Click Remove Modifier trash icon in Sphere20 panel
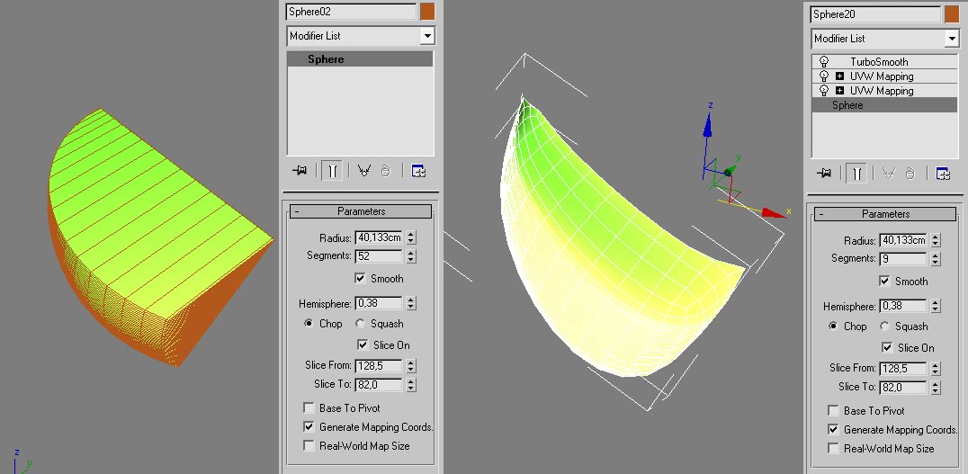 pos(910,174)
